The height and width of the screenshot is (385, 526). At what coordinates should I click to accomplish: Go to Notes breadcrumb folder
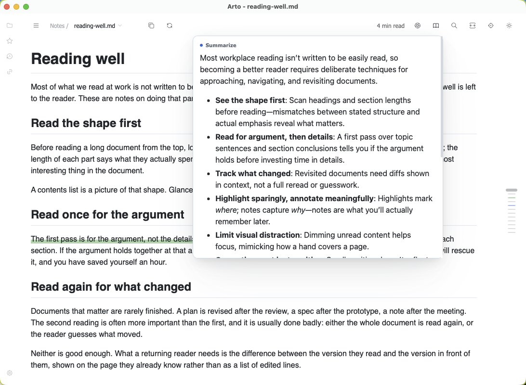57,26
